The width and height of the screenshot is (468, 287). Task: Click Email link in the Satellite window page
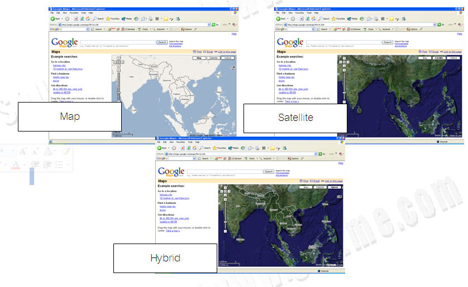pyautogui.click(x=436, y=51)
